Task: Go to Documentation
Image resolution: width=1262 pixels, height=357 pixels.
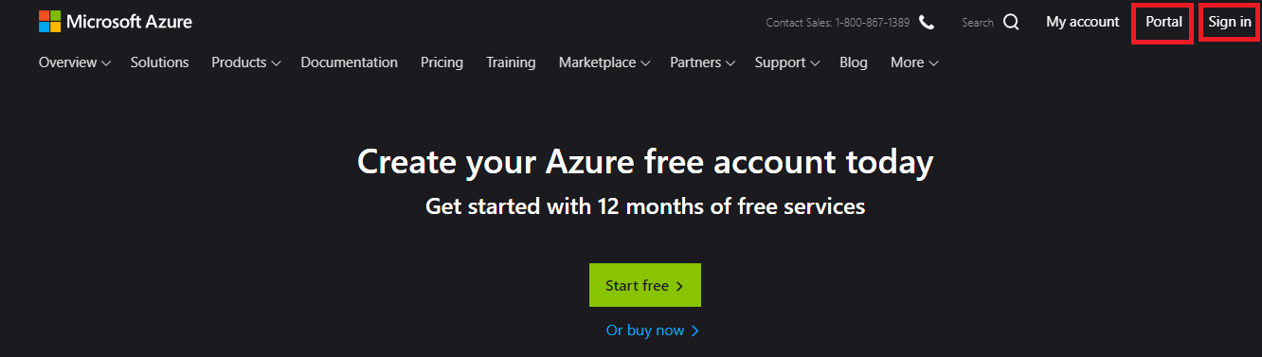Action: [350, 62]
